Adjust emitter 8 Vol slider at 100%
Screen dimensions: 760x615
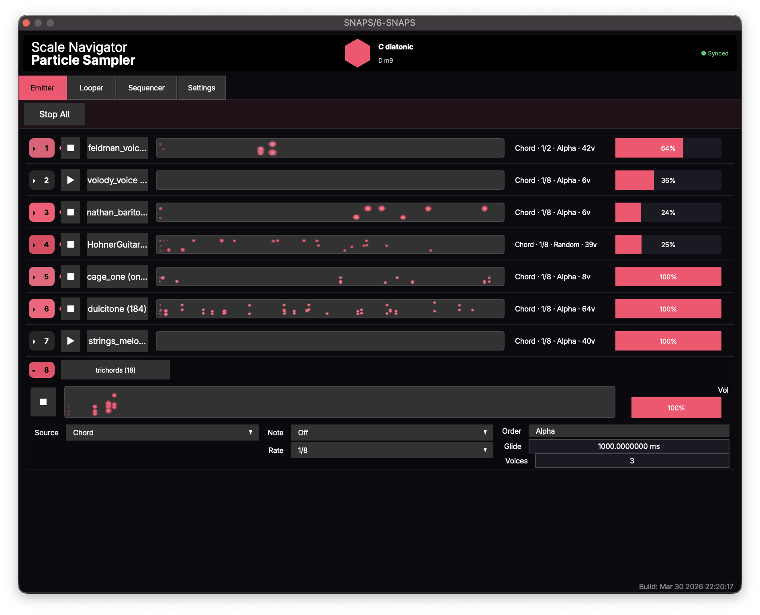click(x=676, y=408)
